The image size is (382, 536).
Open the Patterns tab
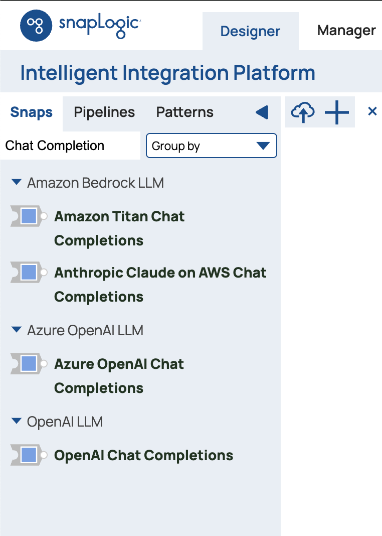[185, 112]
